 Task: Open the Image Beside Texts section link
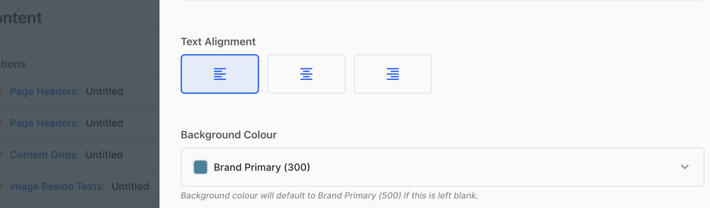pos(57,187)
